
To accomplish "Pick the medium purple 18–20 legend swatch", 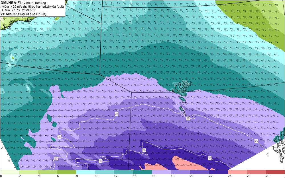I will 180,172.
